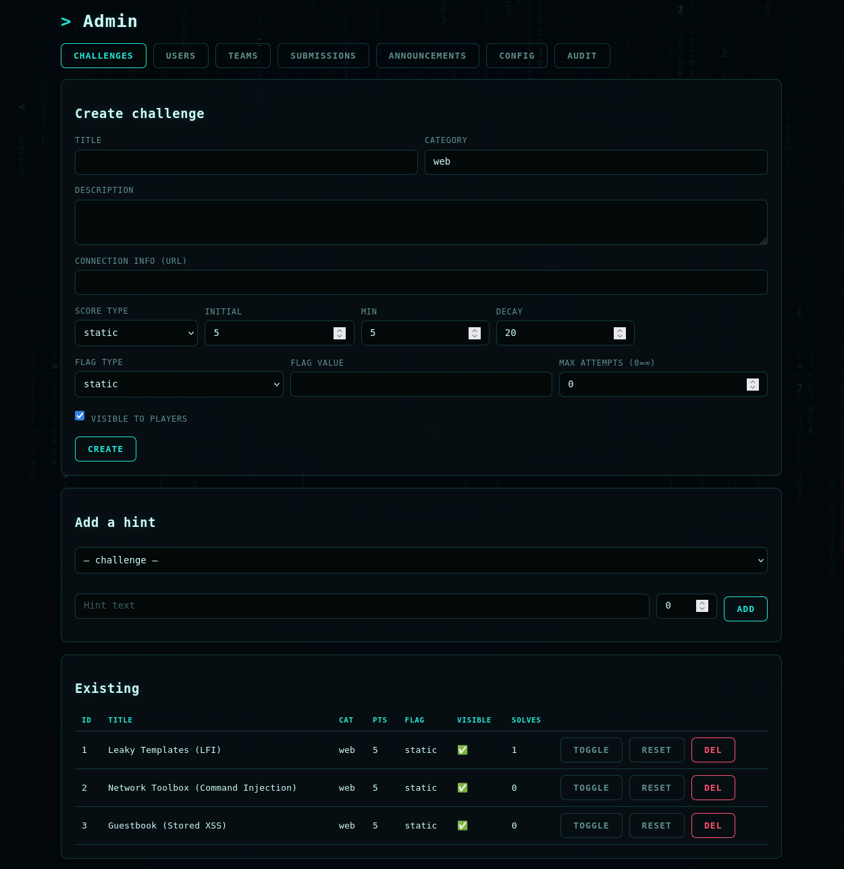844x869 pixels.
Task: Click the Create button
Action: pyautogui.click(x=105, y=449)
